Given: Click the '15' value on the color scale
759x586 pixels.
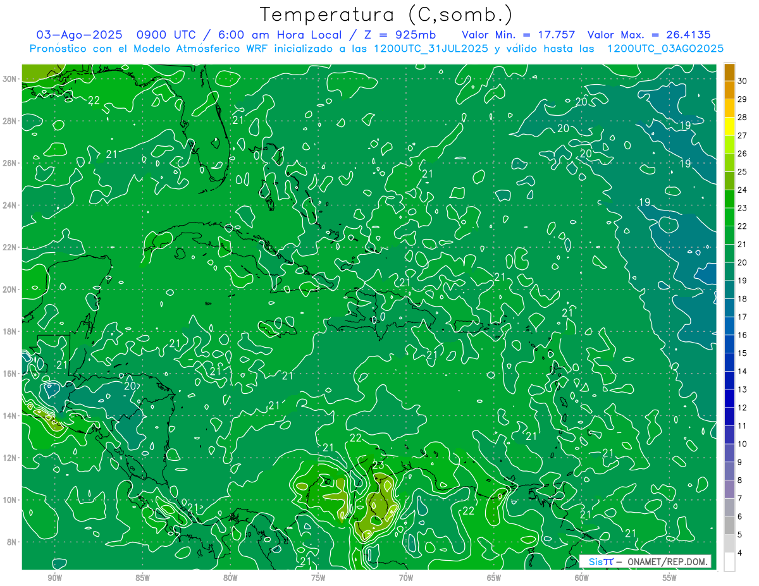Looking at the screenshot, I should coord(743,353).
